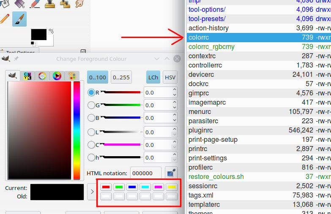The image size is (331, 214).
Task: Switch value range to 0..255
Action: click(121, 77)
